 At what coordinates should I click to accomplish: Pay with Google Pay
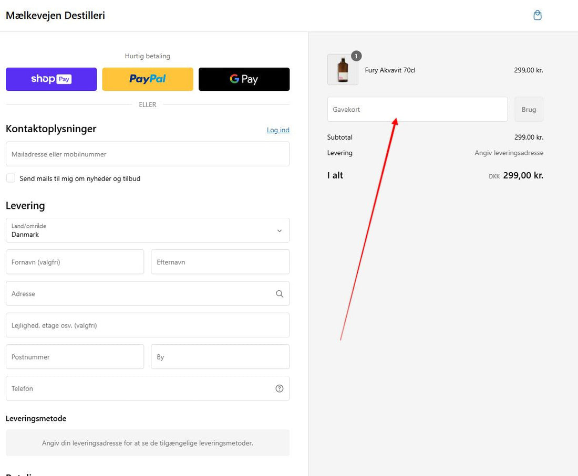244,79
